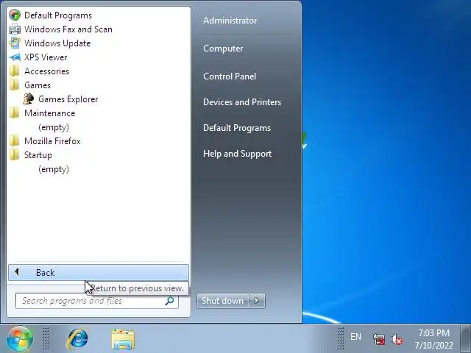Click the taskbar clock showing 7:03 PM
471x353 pixels.
point(433,333)
